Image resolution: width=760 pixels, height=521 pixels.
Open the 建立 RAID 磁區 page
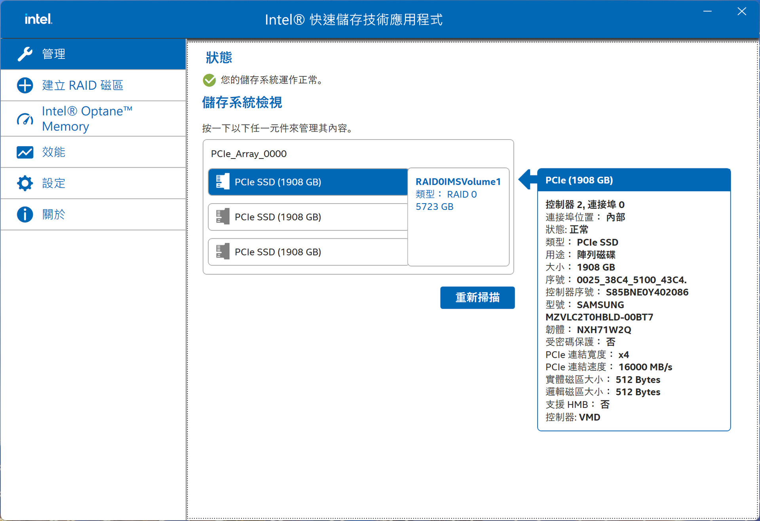93,85
